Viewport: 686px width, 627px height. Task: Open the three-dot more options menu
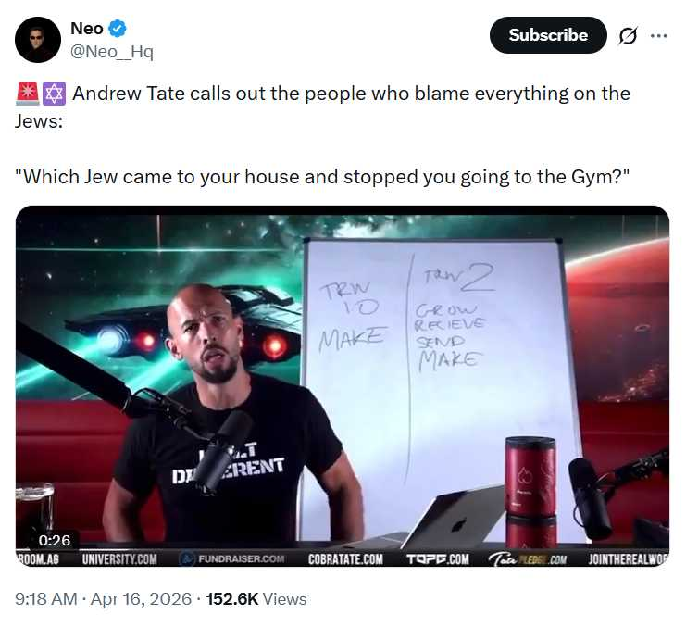(658, 36)
